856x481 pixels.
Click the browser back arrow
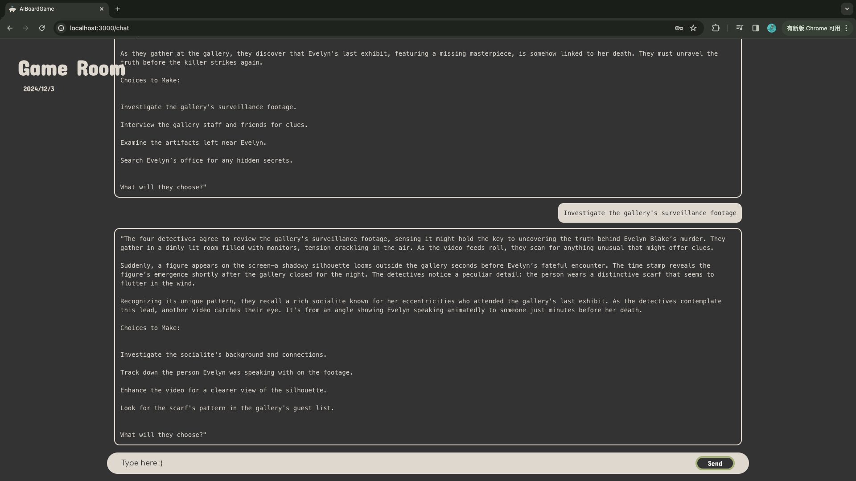click(x=10, y=28)
